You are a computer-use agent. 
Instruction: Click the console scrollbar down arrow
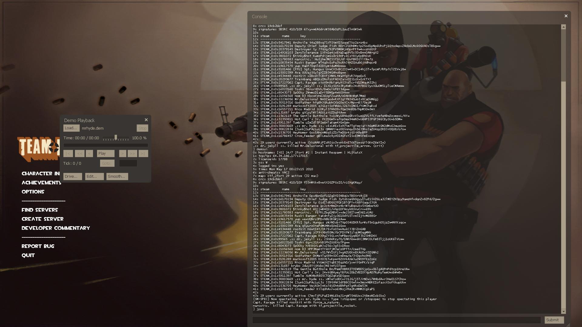point(564,311)
